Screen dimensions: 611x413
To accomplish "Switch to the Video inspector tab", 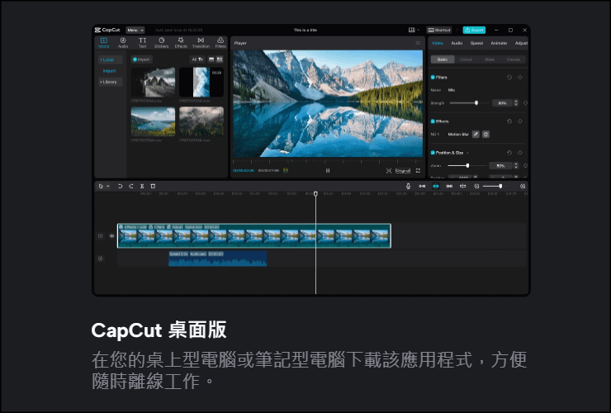I will pos(438,43).
